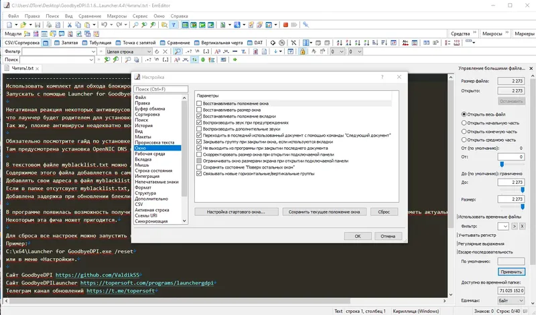
Task: Click the Paste clipboard icon
Action: point(88,25)
